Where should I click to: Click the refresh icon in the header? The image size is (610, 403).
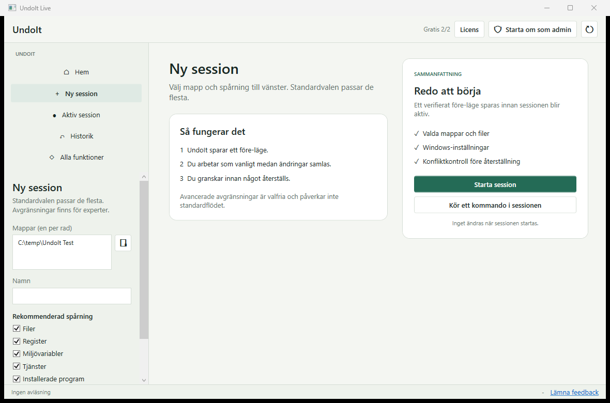[589, 29]
